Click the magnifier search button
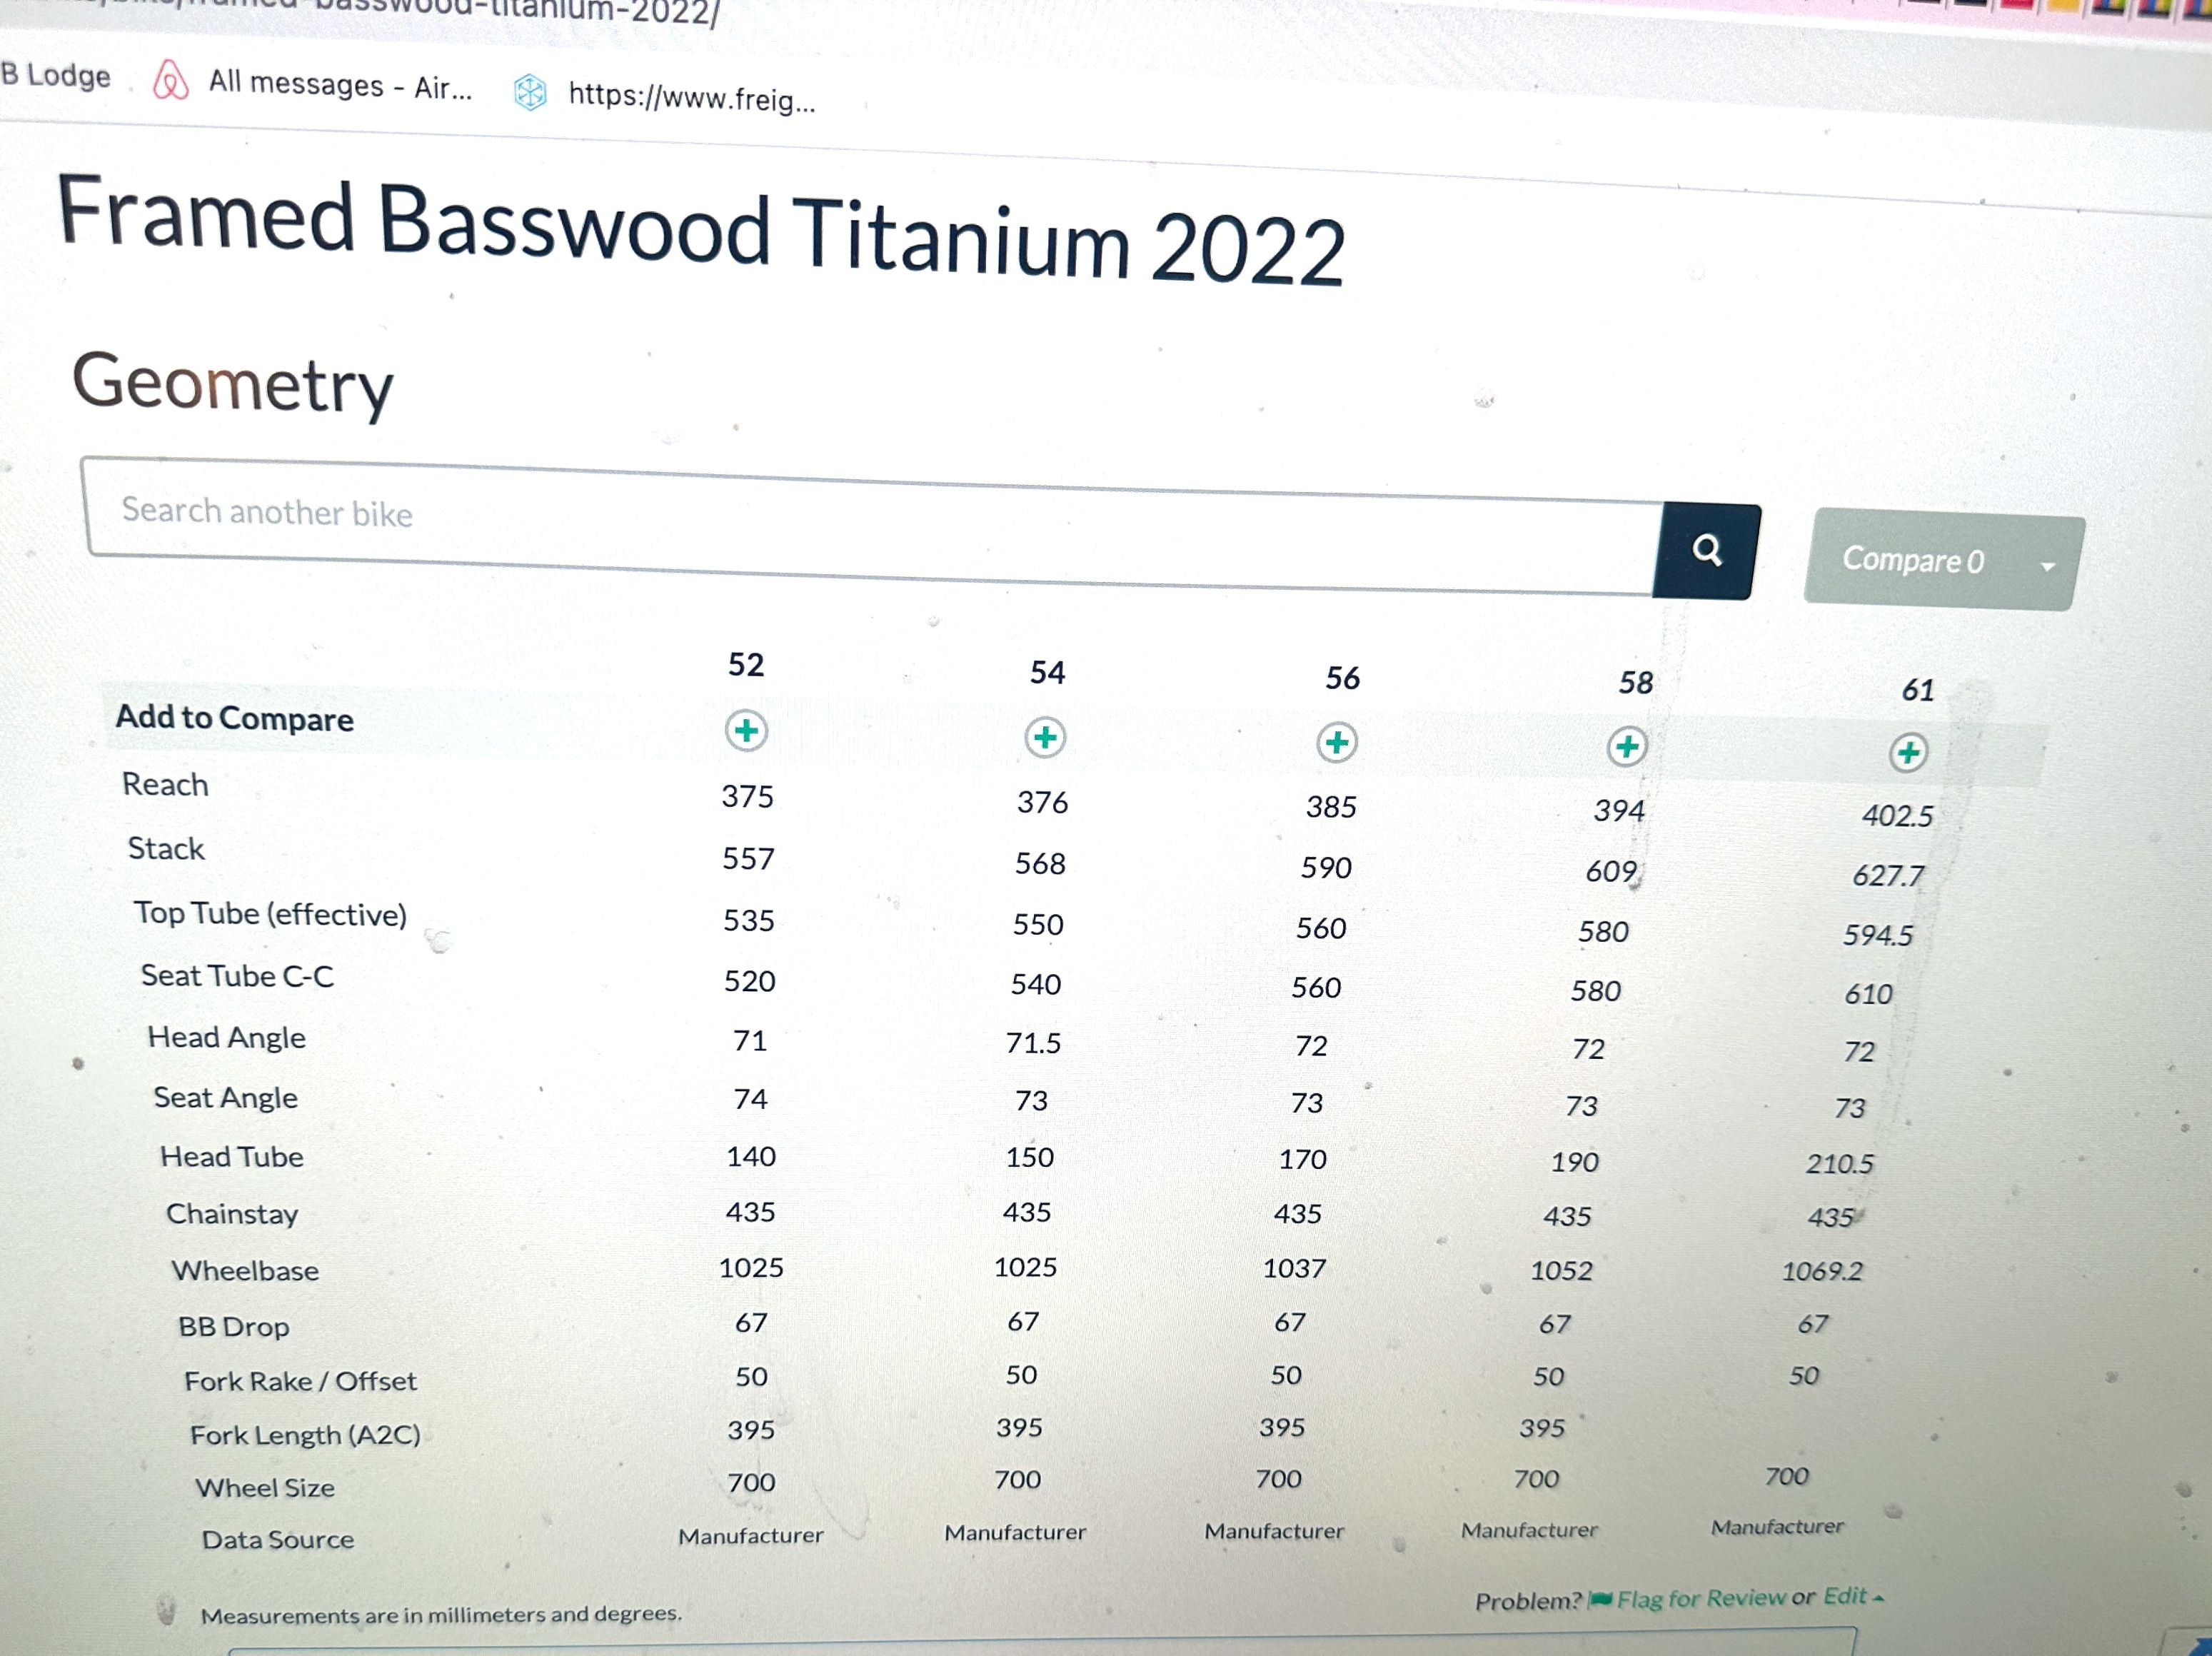 point(1706,550)
